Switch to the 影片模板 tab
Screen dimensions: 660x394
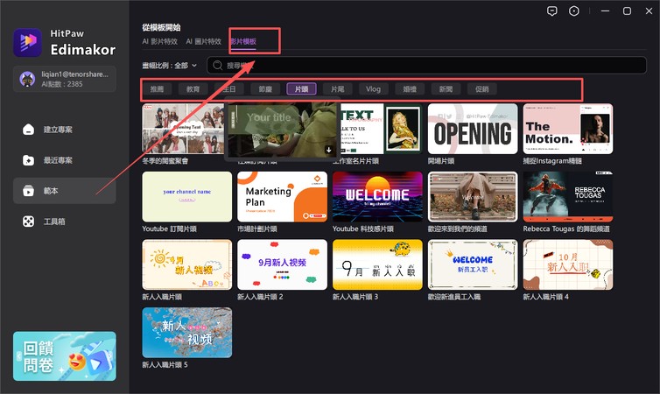pos(243,41)
